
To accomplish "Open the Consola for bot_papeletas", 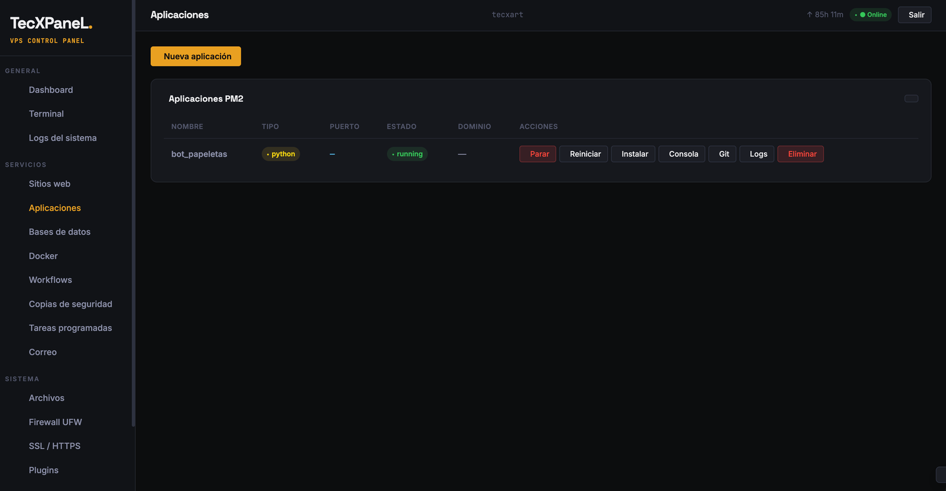I will pyautogui.click(x=682, y=154).
